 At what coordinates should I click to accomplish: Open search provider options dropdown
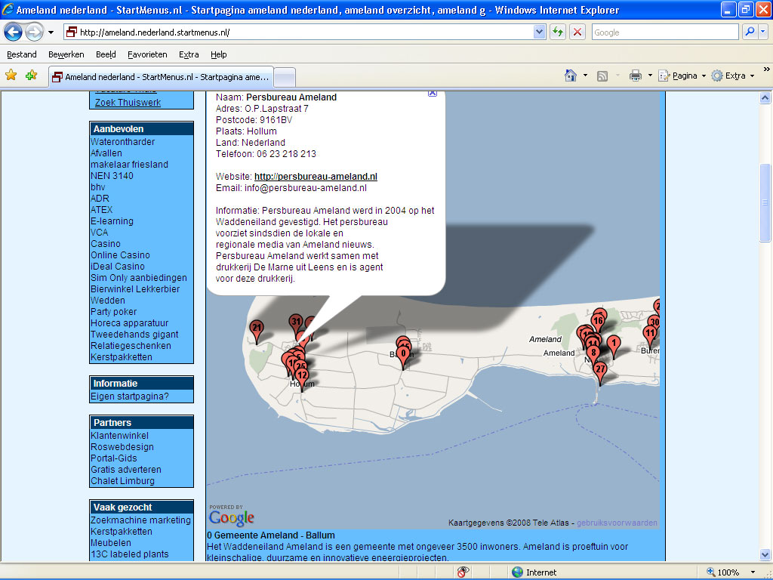[x=762, y=32]
